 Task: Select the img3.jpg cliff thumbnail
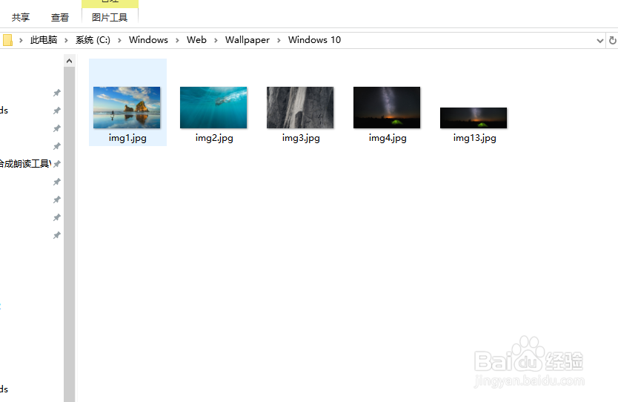click(300, 108)
